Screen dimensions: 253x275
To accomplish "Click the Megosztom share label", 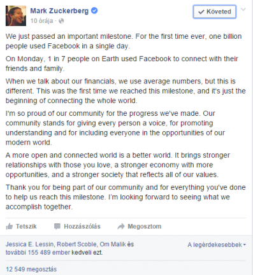I will click(145, 227).
